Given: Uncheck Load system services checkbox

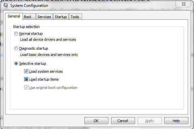Looking at the screenshot, I should tap(26, 71).
